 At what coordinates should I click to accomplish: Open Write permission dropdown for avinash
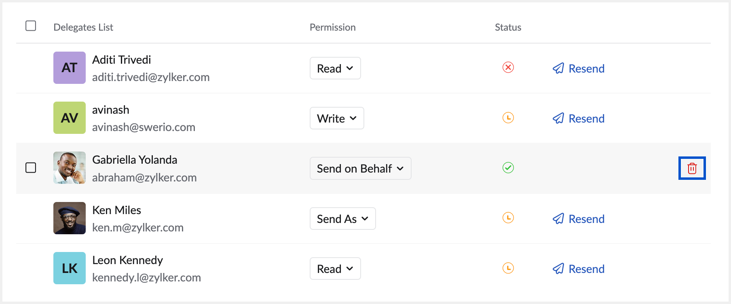coord(337,118)
